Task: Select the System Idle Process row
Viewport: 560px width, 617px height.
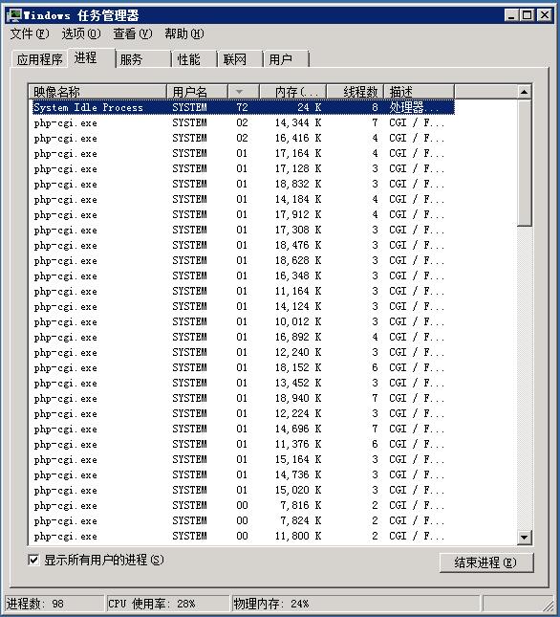Action: [x=244, y=107]
